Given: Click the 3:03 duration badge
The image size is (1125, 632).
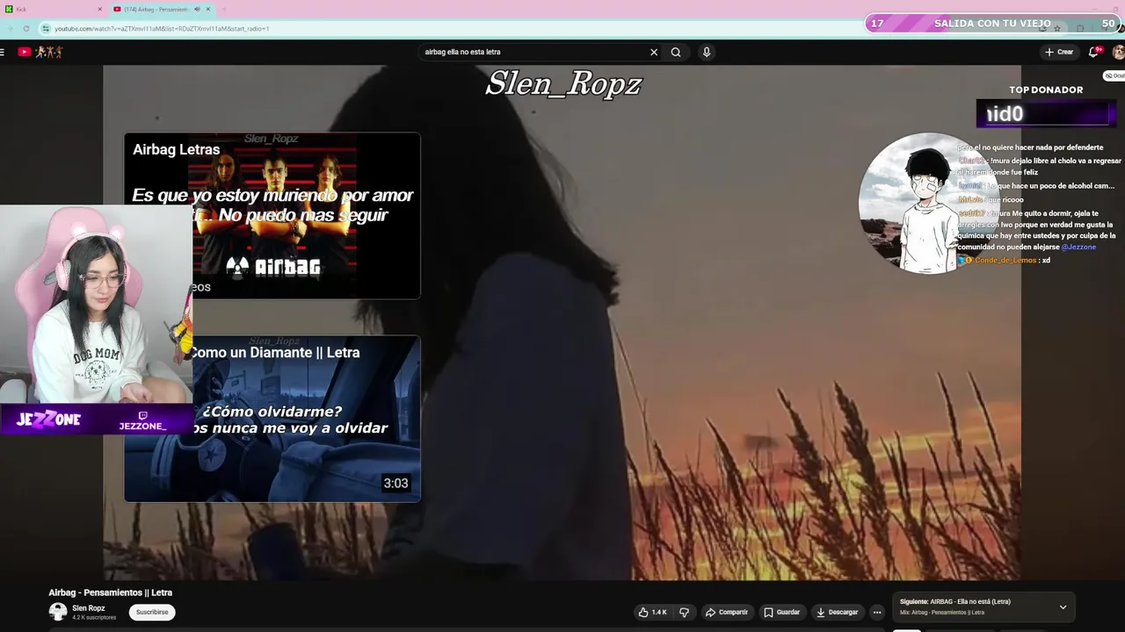Looking at the screenshot, I should pos(396,483).
